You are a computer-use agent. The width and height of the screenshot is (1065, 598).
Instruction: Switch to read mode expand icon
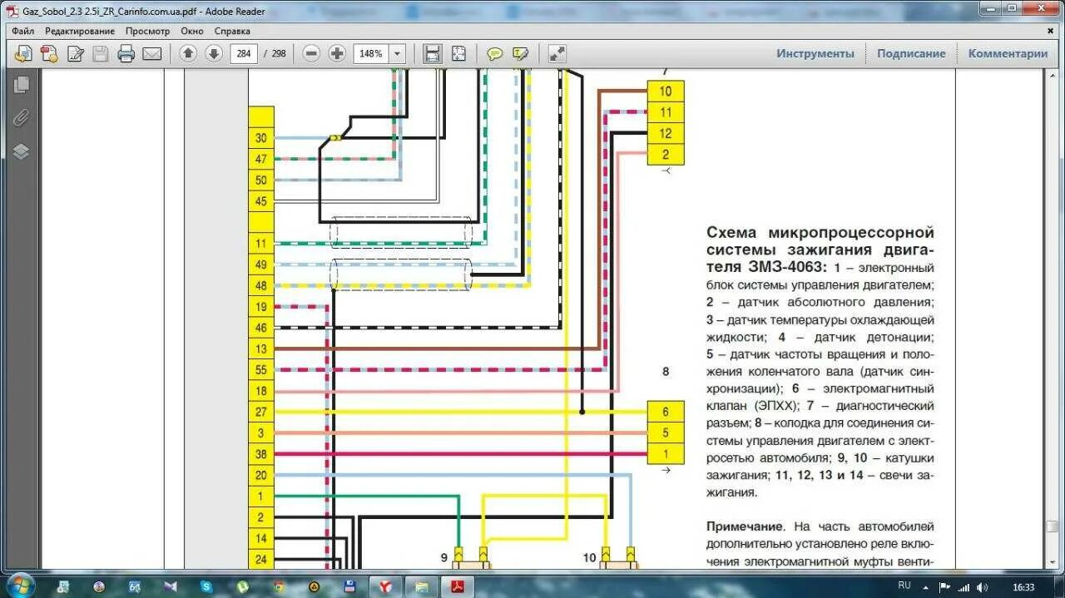(x=557, y=53)
